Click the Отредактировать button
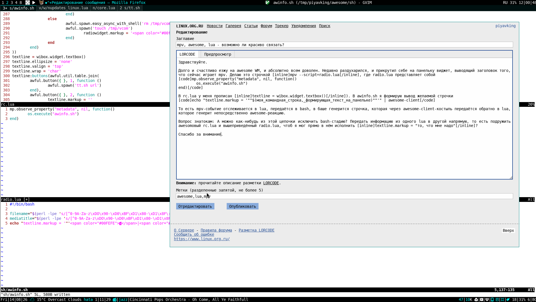The height and width of the screenshot is (302, 536). (195, 206)
